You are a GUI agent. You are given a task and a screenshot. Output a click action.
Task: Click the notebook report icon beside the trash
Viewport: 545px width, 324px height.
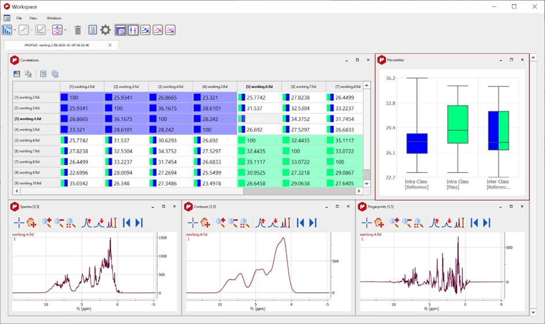tap(92, 30)
